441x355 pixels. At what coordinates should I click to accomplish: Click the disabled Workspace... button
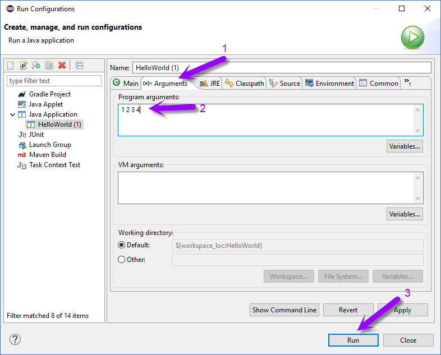[289, 276]
